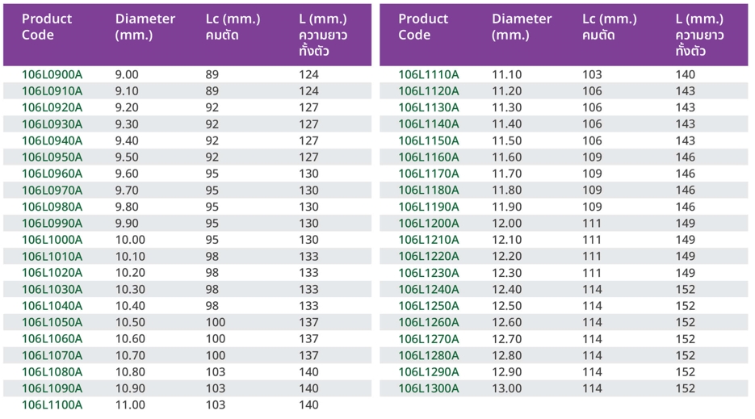755x419 pixels.
Task: Click product code 106L0980A
Action: (52, 207)
